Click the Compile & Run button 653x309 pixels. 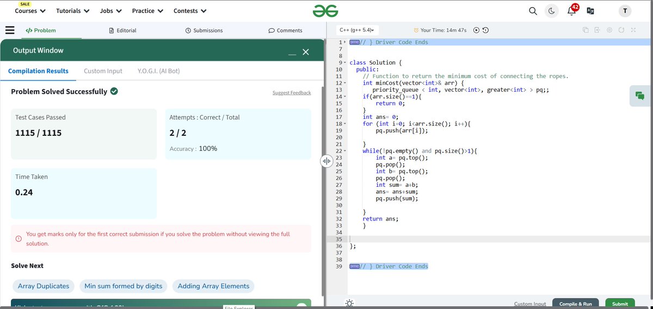(575, 304)
